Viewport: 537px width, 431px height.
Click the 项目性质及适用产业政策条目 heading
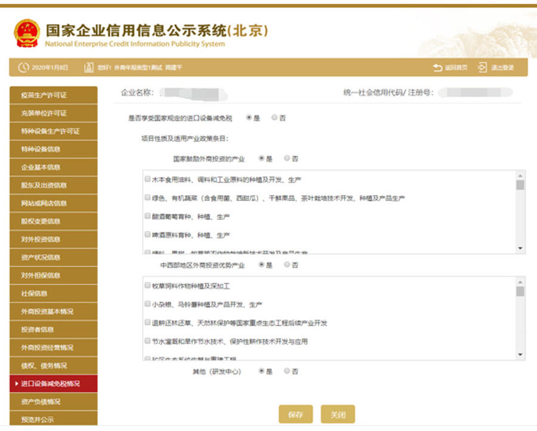(x=185, y=138)
